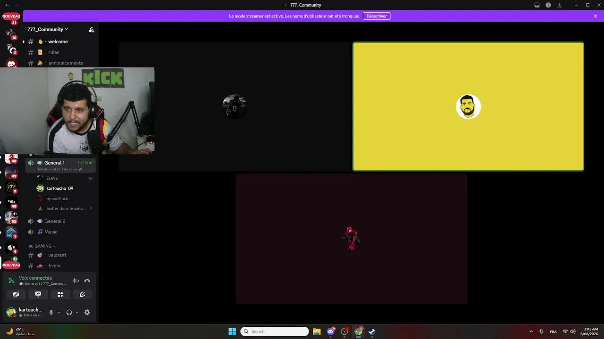
Task: Open the server icon with 49 badge
Action: point(11,173)
